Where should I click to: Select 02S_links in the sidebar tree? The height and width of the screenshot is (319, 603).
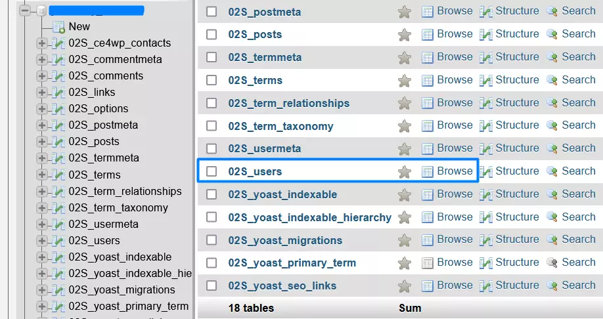point(91,93)
